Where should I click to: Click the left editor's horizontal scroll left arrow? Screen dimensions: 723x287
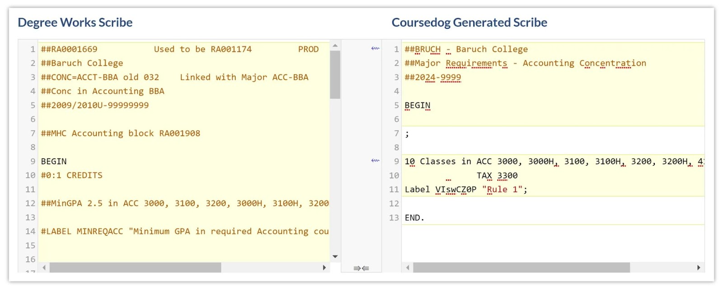tap(44, 268)
